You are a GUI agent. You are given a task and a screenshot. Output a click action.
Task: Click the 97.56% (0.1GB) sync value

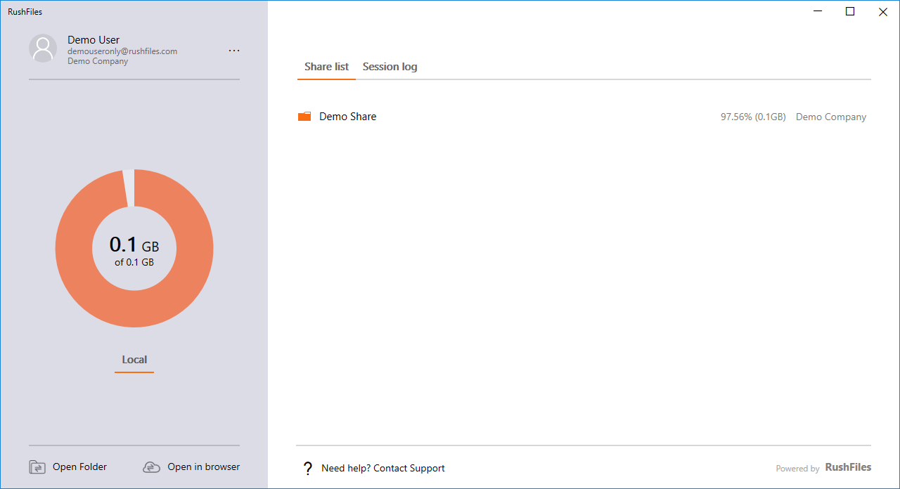pos(753,117)
